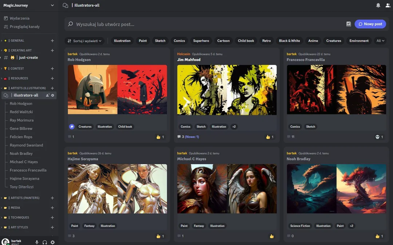Filter by Illustration tag
393x245 pixels.
click(122, 41)
